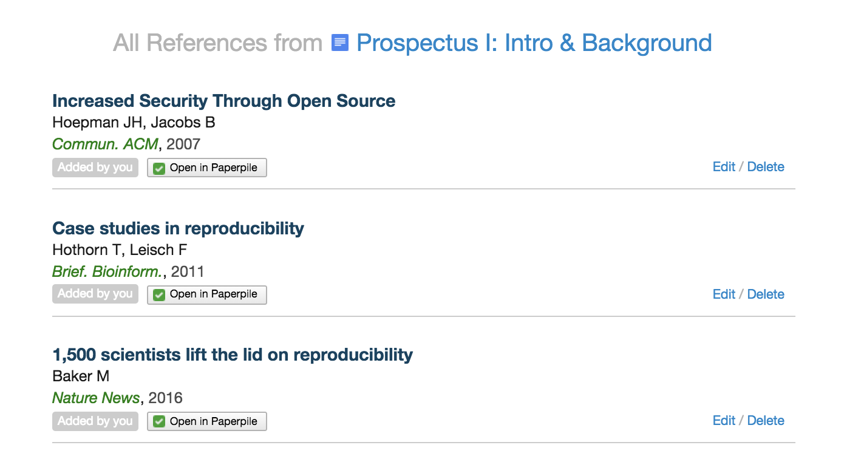Click green check icon in Hoepman reference button
The height and width of the screenshot is (459, 844).
pos(159,168)
